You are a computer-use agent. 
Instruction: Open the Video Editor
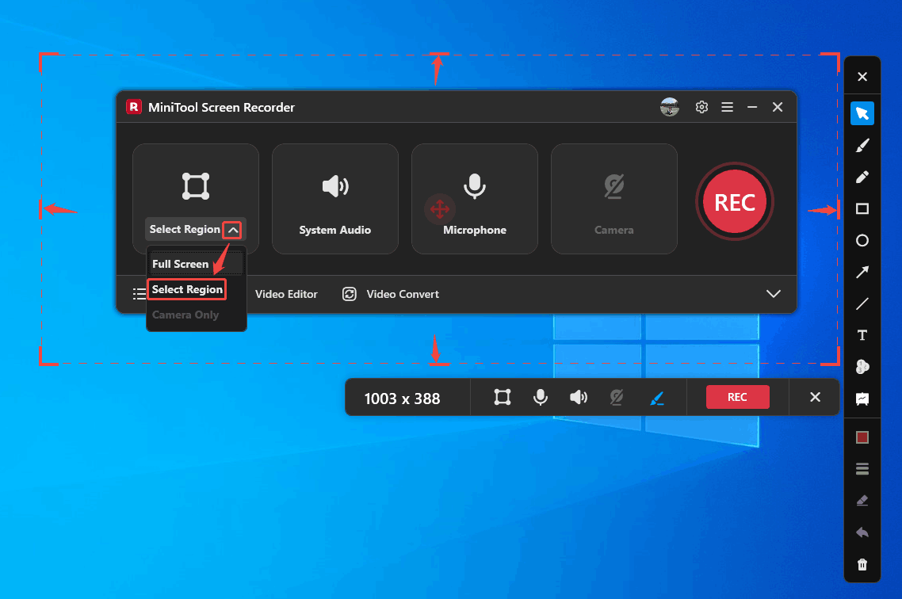pos(286,293)
